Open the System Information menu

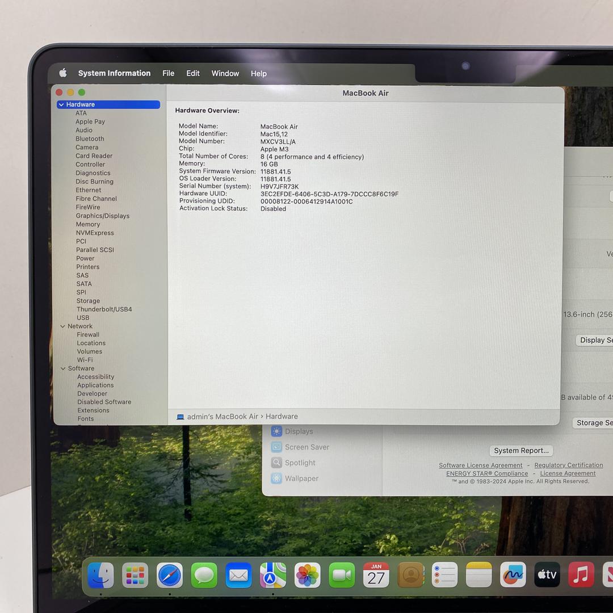pyautogui.click(x=114, y=73)
